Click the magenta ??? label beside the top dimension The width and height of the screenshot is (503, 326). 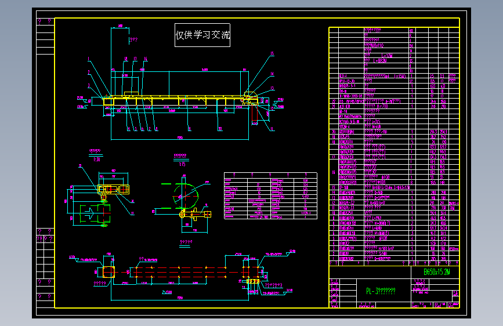coord(133,40)
